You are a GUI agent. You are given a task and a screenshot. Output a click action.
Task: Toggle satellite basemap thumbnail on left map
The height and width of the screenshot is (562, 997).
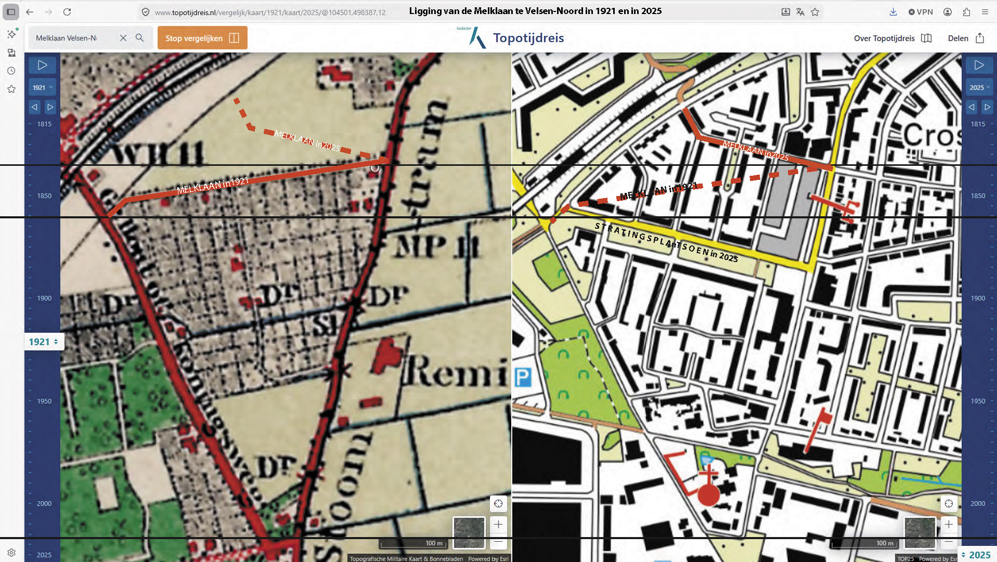[x=469, y=532]
